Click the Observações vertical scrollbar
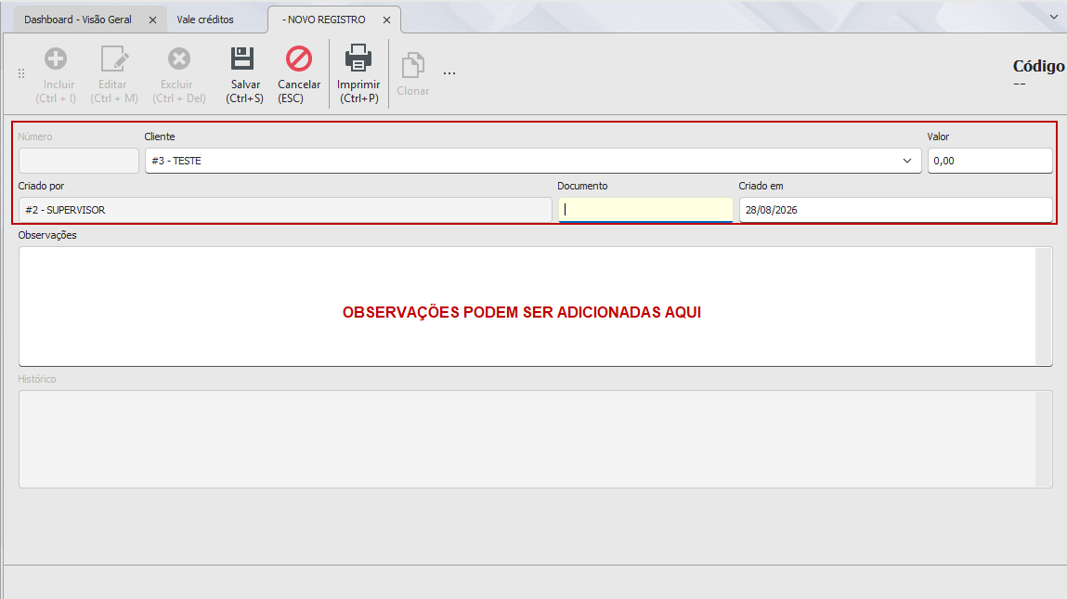 pos(1044,306)
